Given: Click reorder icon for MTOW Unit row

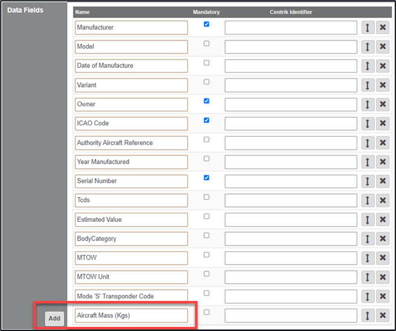Looking at the screenshot, I should coord(368,277).
